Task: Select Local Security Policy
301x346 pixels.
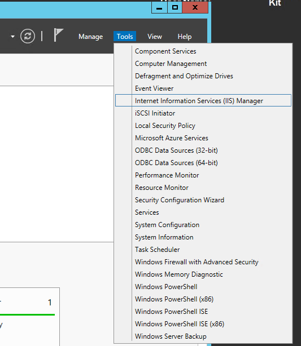Action: [203, 126]
